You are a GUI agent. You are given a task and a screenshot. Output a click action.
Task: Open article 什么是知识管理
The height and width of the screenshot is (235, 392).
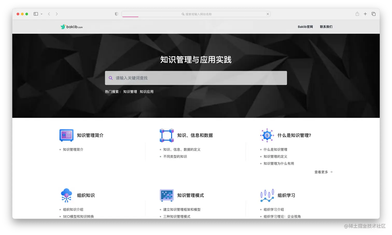pos(275,150)
